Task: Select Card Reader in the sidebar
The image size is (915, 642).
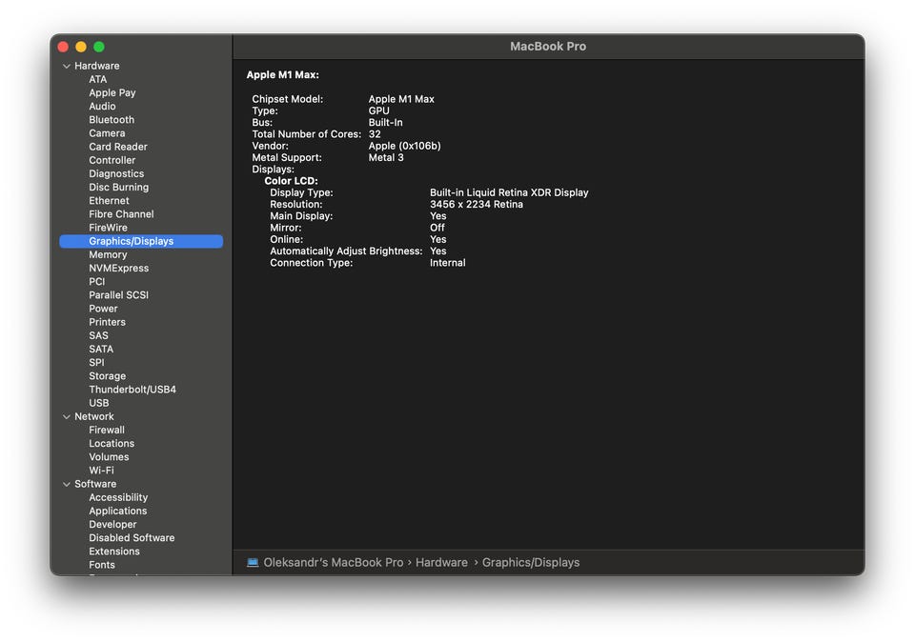Action: tap(118, 147)
